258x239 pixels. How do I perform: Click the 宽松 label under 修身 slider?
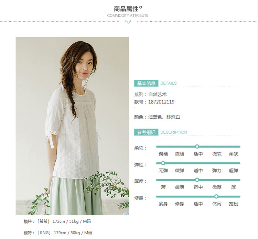pyautogui.click(x=233, y=204)
